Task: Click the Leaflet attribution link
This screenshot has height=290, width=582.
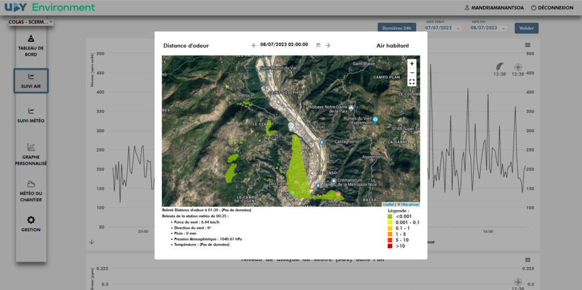Action: click(x=388, y=204)
